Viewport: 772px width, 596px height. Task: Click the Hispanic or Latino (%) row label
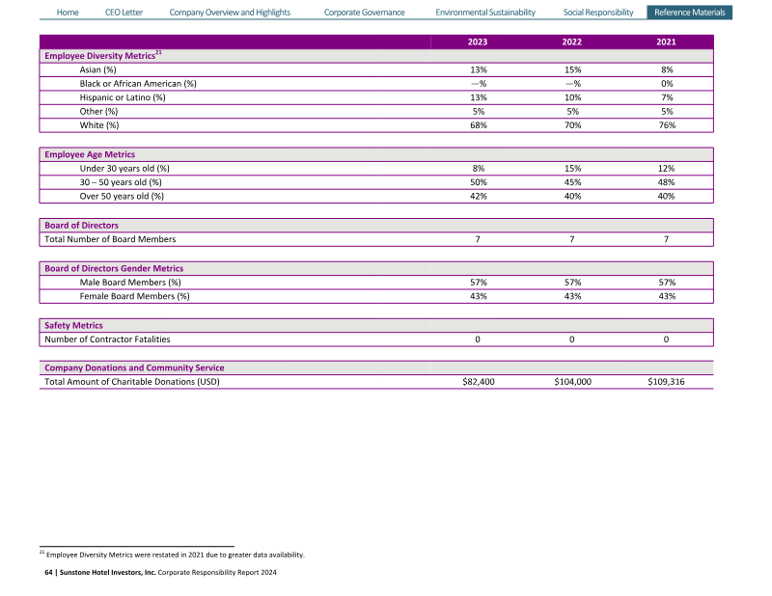coord(123,97)
